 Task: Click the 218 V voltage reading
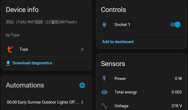177,106
